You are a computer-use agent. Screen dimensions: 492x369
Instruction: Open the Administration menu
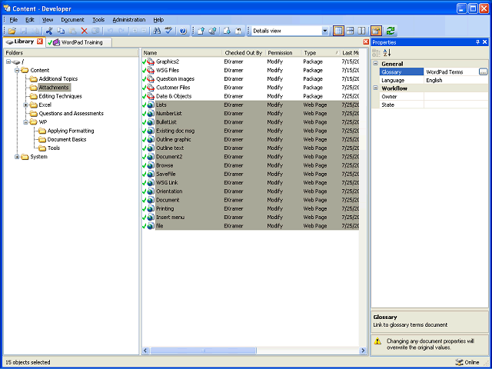(x=129, y=20)
